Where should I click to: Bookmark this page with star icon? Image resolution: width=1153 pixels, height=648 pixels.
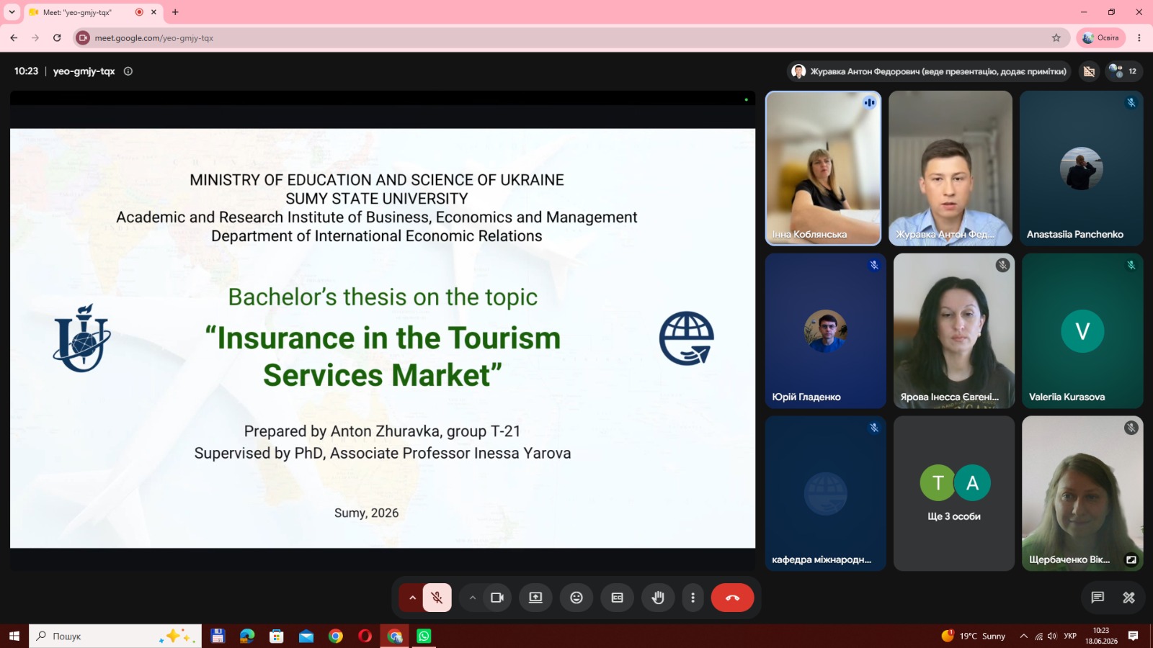1056,38
